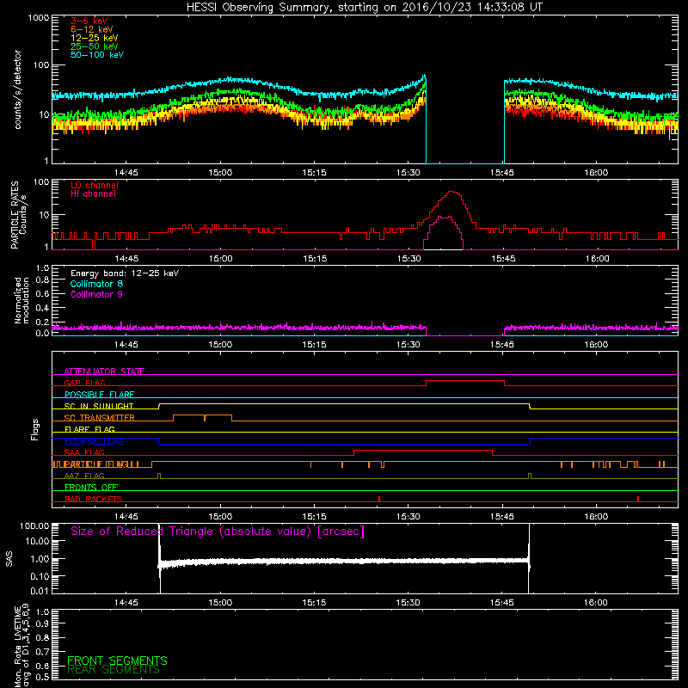
Task: Click the SAA FLAG label
Action: pyautogui.click(x=84, y=452)
